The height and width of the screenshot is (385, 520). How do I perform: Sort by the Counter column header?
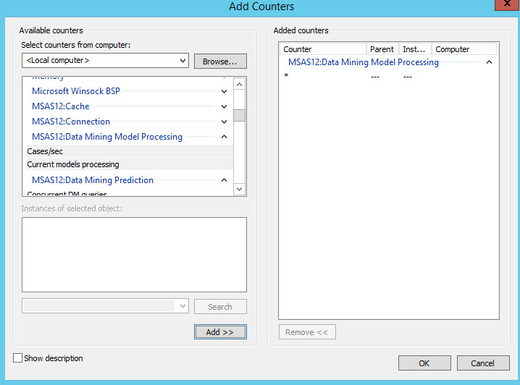pos(323,49)
